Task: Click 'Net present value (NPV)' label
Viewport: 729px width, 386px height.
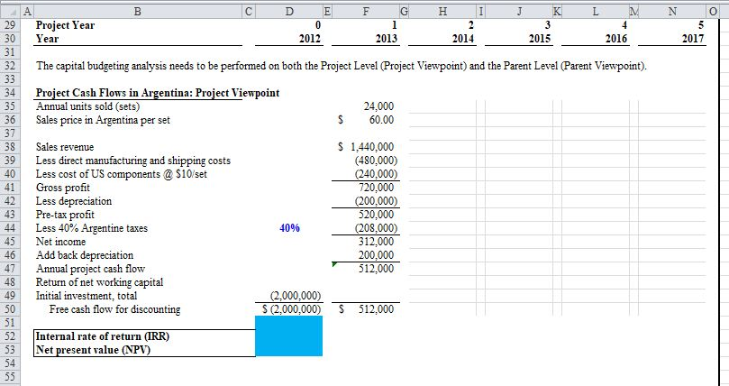Action: [x=94, y=349]
